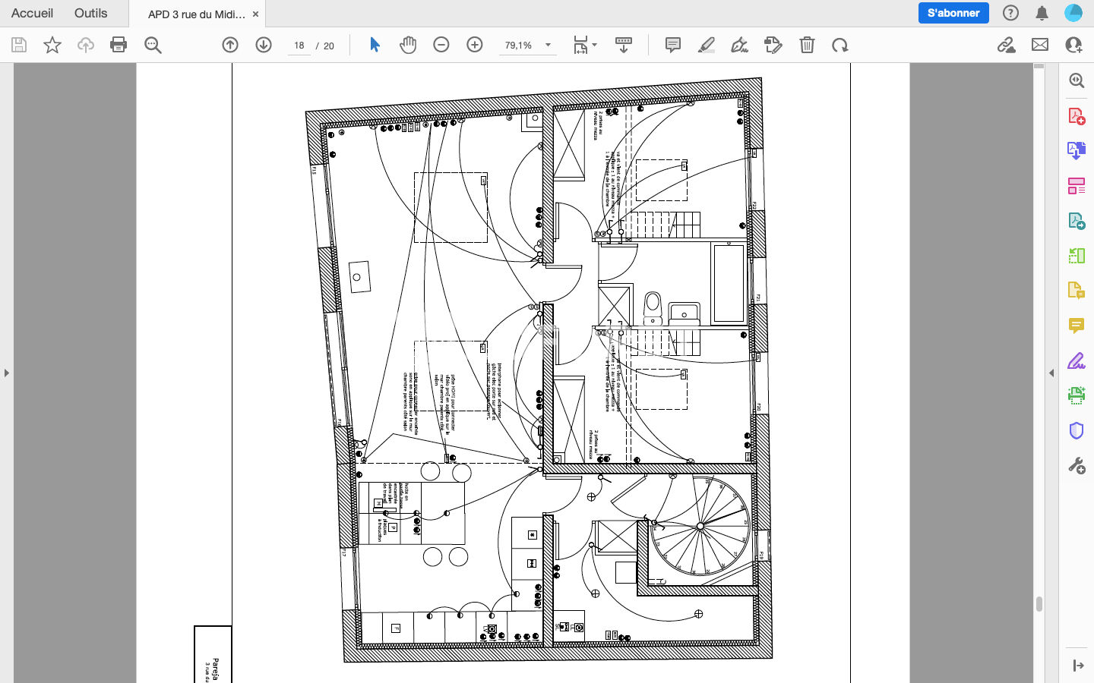This screenshot has width=1094, height=683.
Task: Expand the left navigation pane
Action: point(7,373)
